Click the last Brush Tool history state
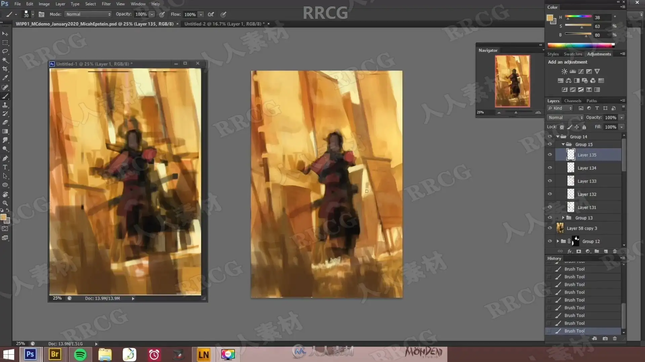Viewport: 645px width, 362px height. [583, 331]
